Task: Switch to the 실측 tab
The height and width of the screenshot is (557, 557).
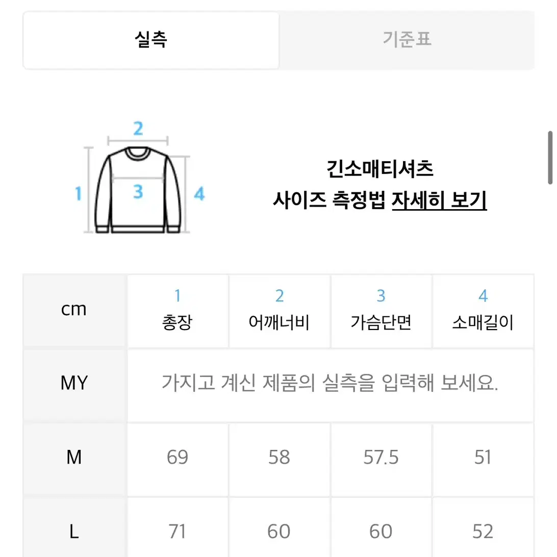Action: coord(151,40)
